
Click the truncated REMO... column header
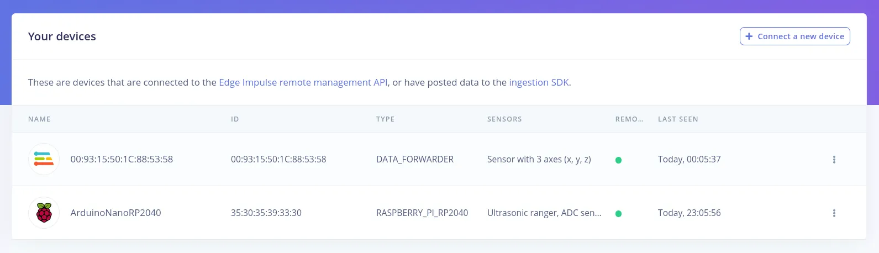[x=629, y=119]
